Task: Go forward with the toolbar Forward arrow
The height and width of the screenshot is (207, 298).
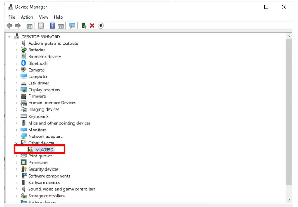Action: [18, 26]
